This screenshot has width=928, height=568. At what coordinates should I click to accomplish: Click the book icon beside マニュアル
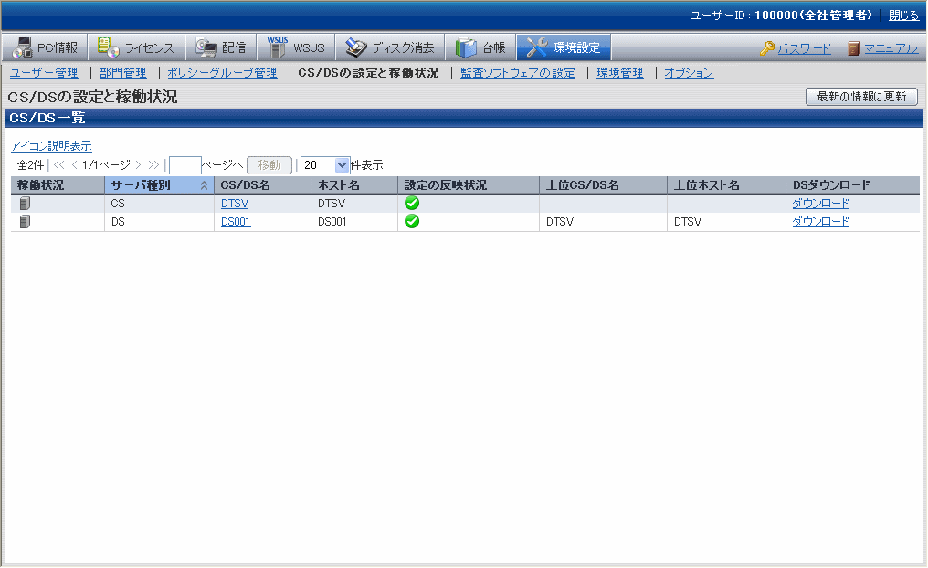[853, 47]
